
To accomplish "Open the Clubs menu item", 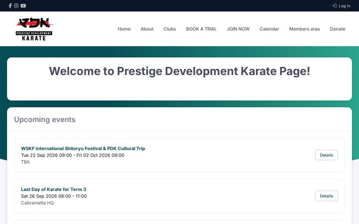I will pos(170,29).
